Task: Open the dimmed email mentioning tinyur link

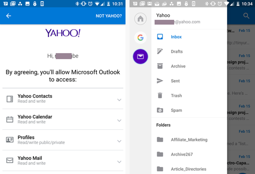Action: point(241,37)
